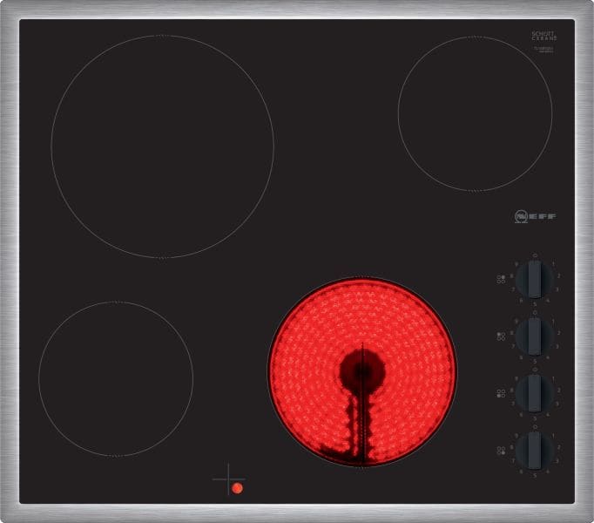Select the topmost control knob

535,279
